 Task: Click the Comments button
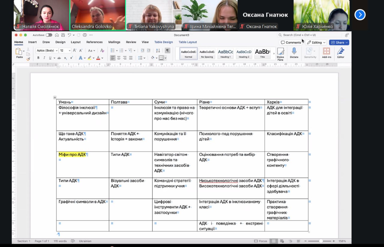point(291,42)
